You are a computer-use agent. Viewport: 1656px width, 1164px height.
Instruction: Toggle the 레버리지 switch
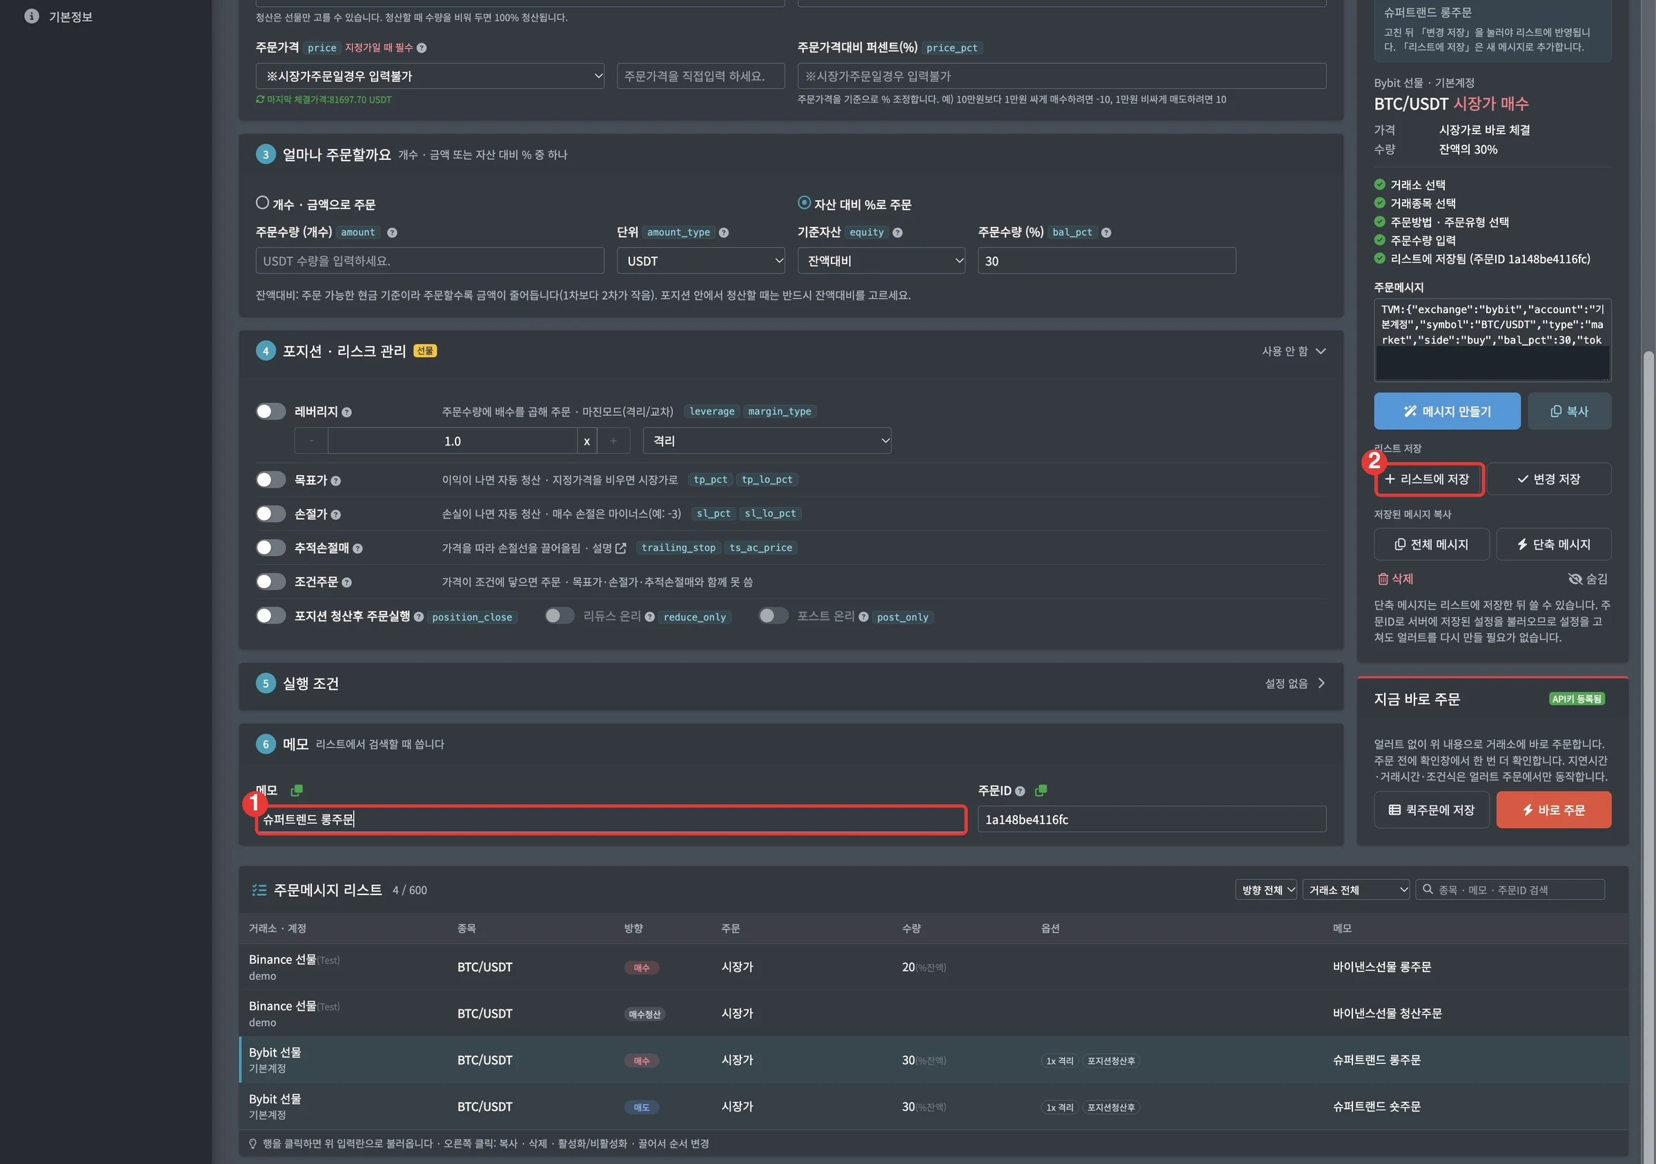[271, 412]
